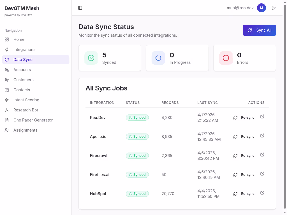Click the green Synced check icon in summary card
This screenshot has height=215, width=287.
coord(91,58)
